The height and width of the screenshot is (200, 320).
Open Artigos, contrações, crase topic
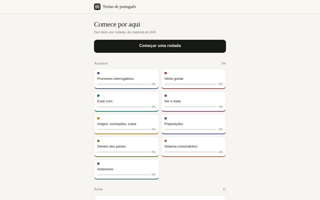click(126, 124)
